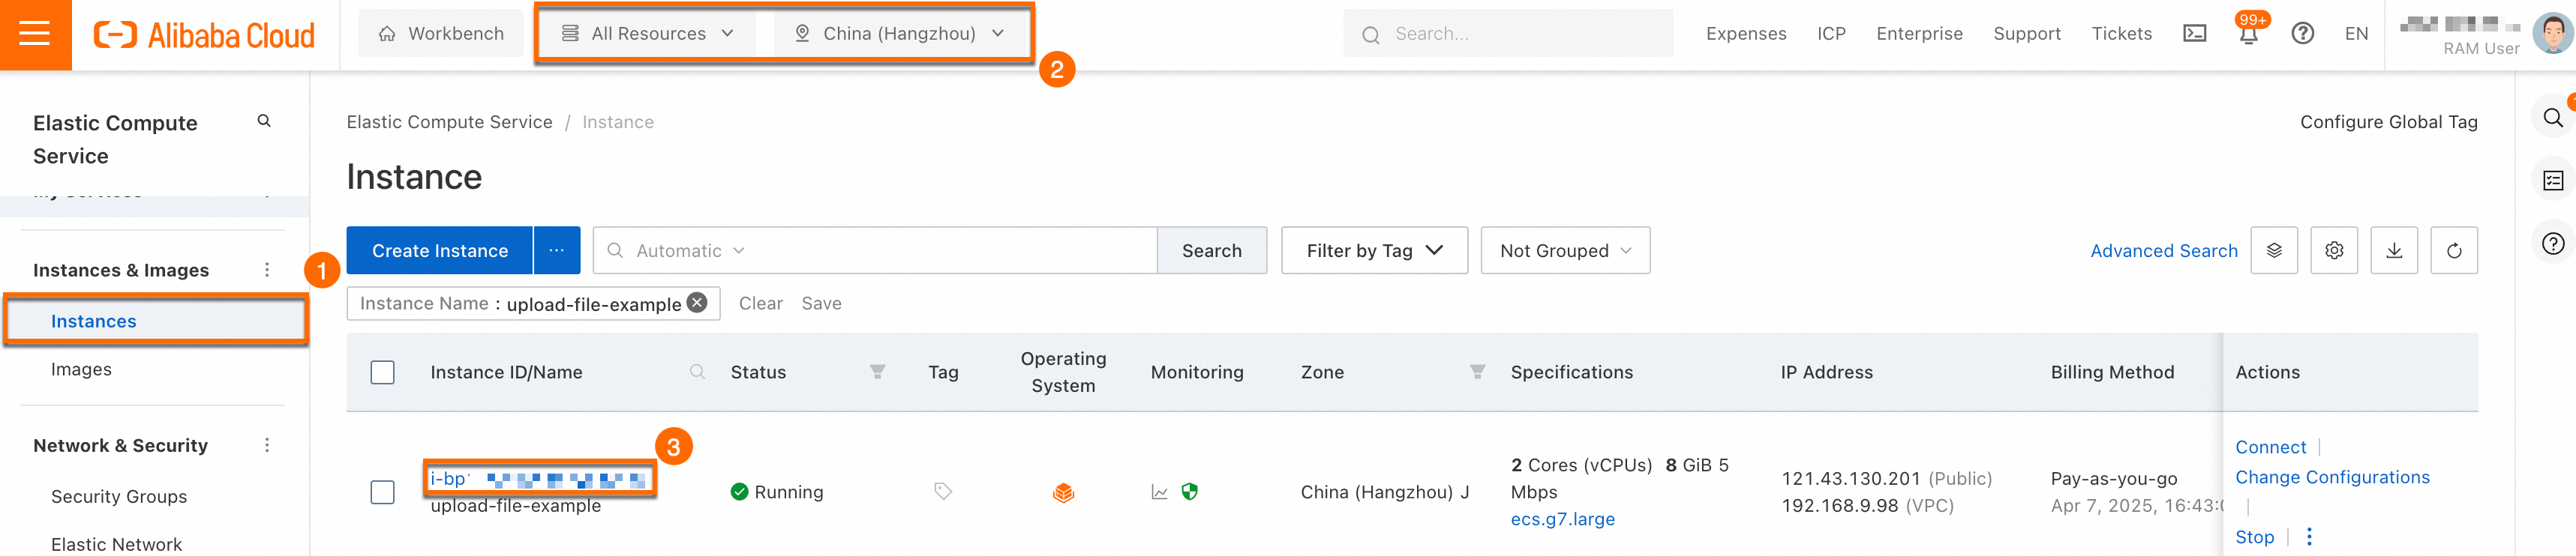Click the Create Instance button
The image size is (2576, 556).
[x=439, y=250]
